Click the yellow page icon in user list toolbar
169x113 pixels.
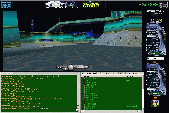pyautogui.click(x=100, y=73)
